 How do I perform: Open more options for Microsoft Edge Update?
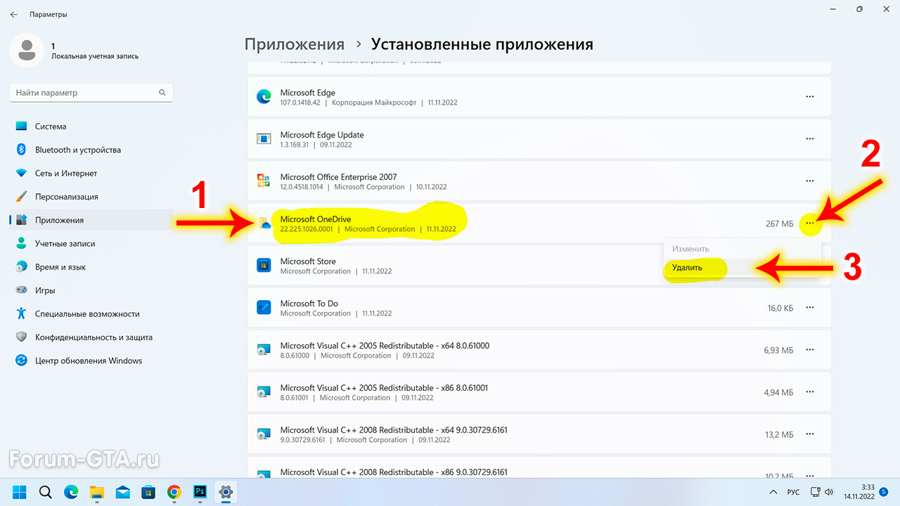click(810, 139)
